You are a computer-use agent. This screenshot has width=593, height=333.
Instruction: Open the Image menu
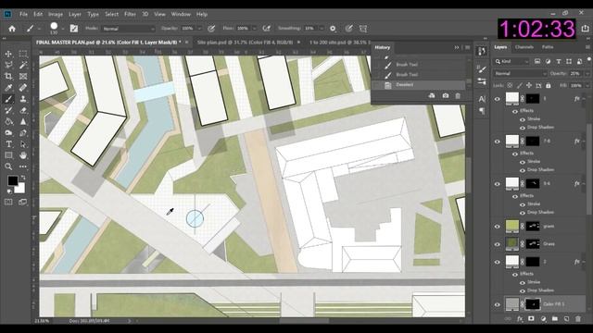click(56, 14)
